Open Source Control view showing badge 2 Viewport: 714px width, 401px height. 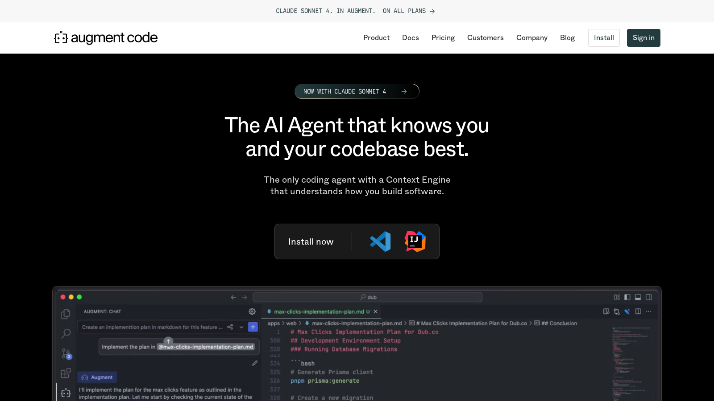[x=66, y=353]
